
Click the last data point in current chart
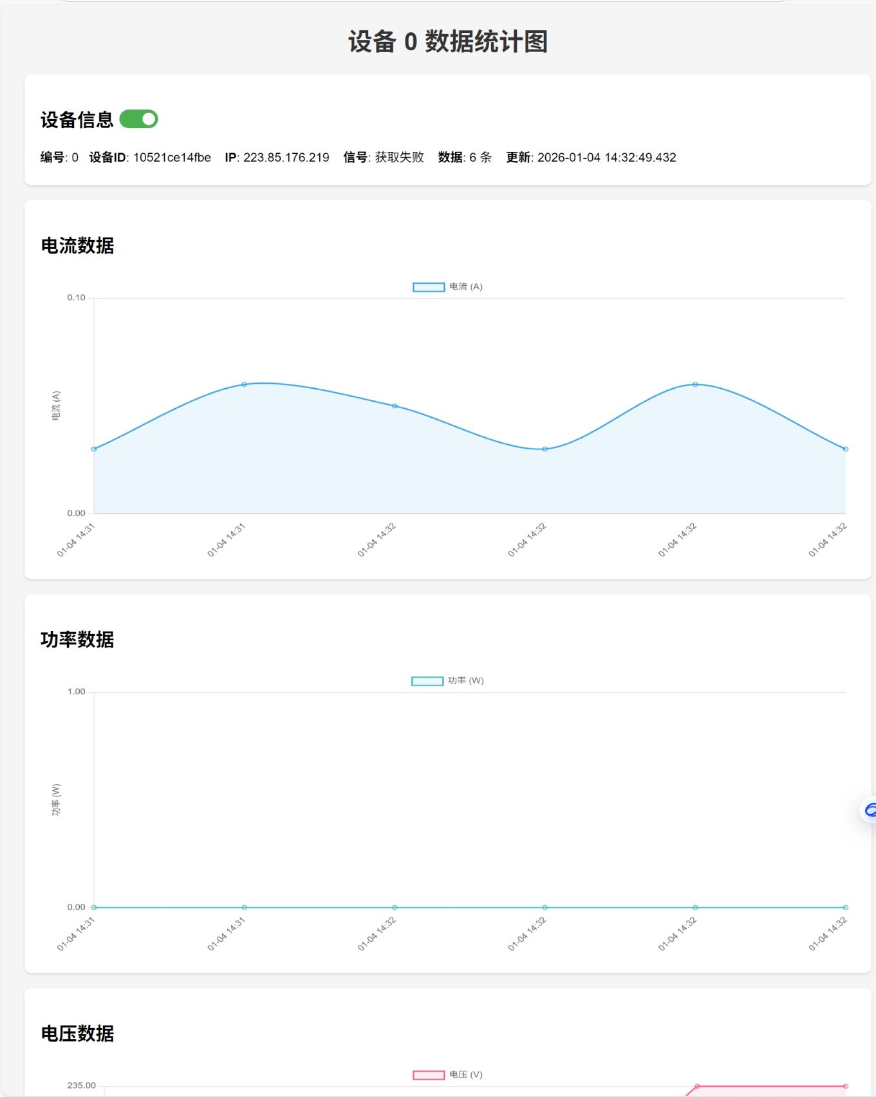[845, 449]
